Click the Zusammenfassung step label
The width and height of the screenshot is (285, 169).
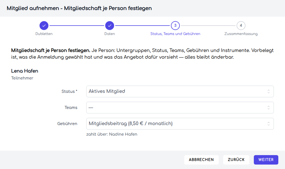coord(241,34)
